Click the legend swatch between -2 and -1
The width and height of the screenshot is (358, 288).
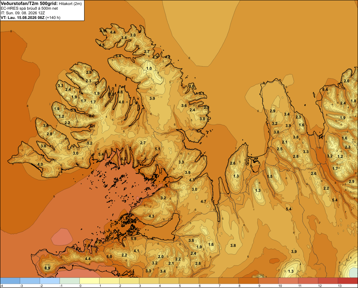tap(50, 281)
